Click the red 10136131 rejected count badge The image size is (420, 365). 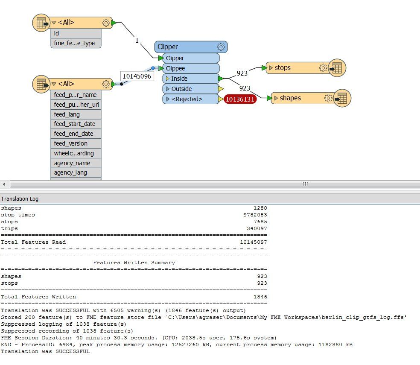point(240,99)
